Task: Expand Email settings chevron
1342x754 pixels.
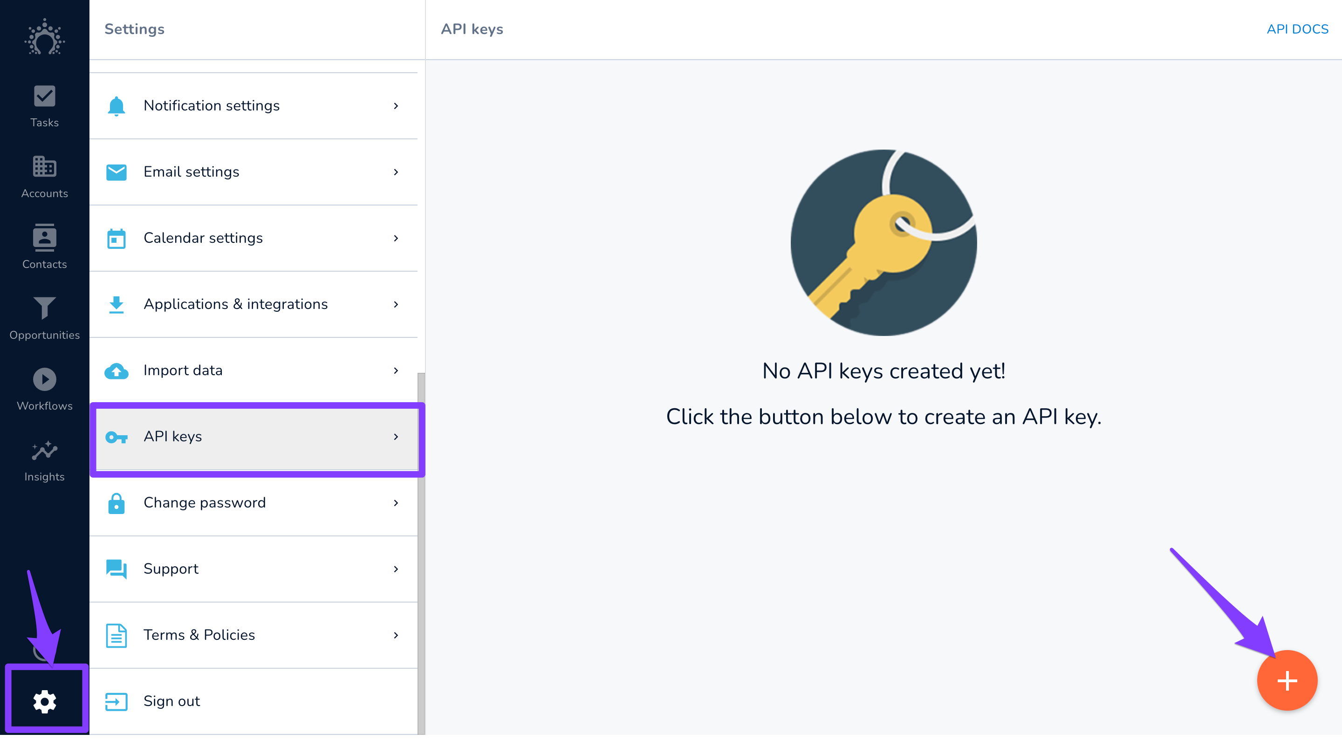Action: (396, 172)
